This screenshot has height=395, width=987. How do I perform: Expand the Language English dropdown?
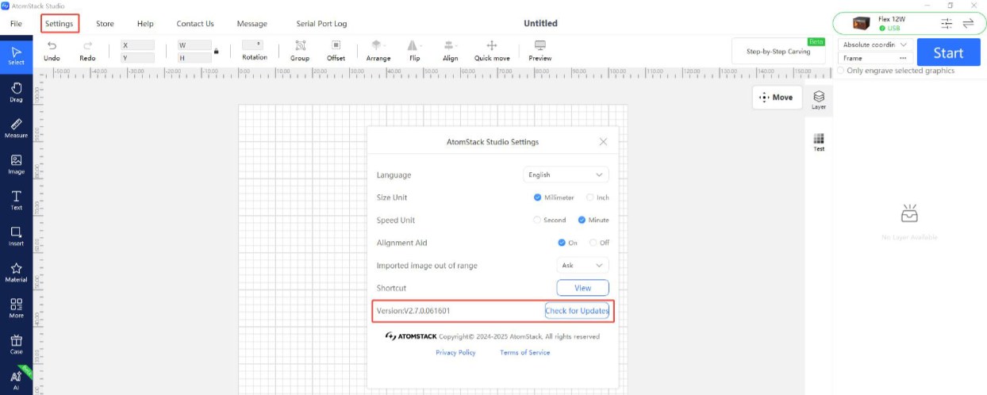click(x=566, y=174)
